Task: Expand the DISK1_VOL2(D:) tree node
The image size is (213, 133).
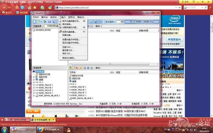Action: click(x=34, y=85)
